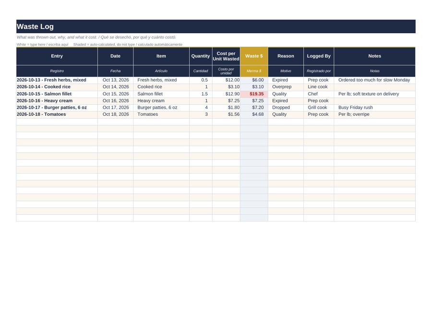Select note 'Per lb; overripe'

[375, 114]
